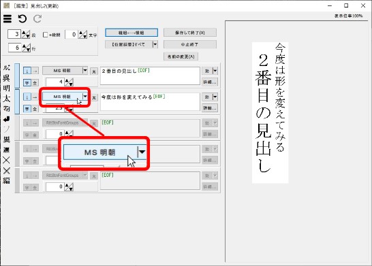
Task: Click the 段 stepper next to value 3
Action: coord(26,34)
